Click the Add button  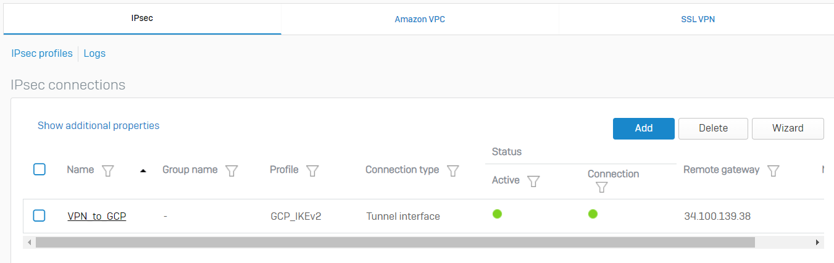(x=644, y=128)
